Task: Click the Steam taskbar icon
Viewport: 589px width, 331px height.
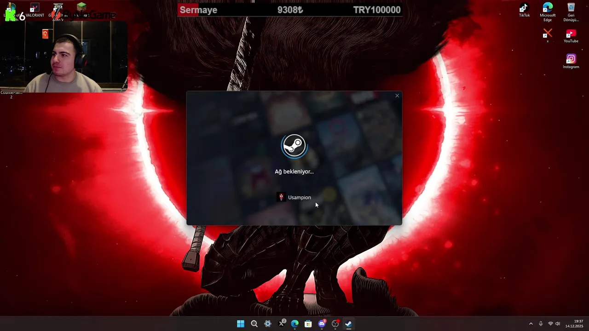Action: point(349,324)
